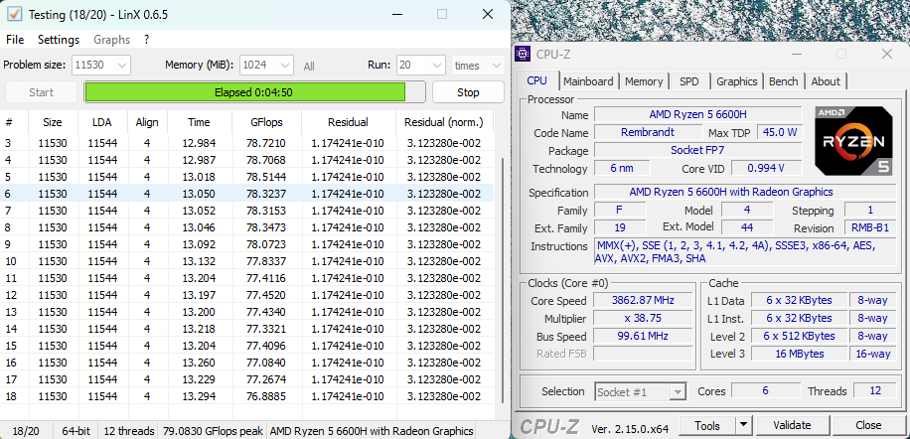Click the Stop button in LinX
Image resolution: width=910 pixels, height=439 pixels.
tap(468, 92)
